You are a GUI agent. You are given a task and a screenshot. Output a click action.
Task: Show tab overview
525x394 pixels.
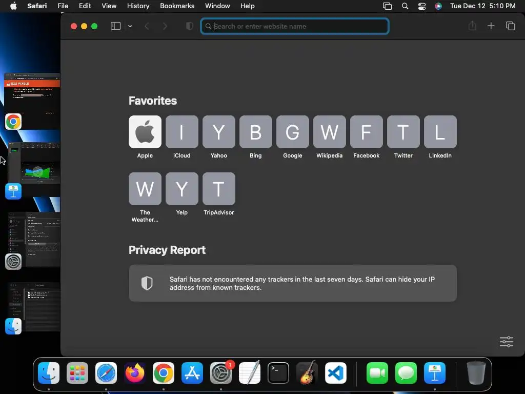tap(510, 26)
